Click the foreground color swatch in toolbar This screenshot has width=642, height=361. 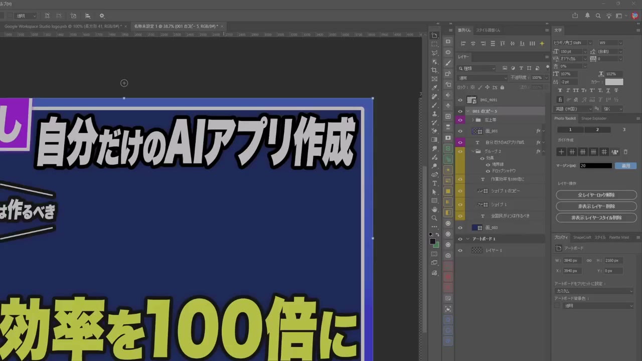pyautogui.click(x=432, y=242)
